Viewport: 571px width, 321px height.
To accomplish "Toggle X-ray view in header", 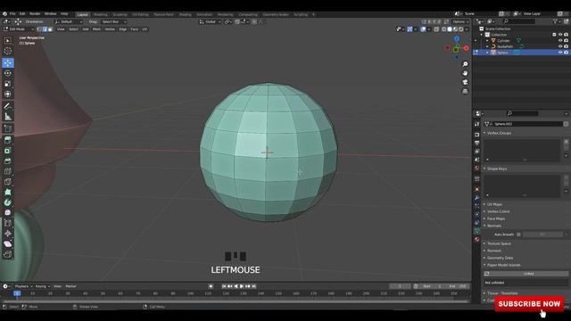I will point(436,29).
